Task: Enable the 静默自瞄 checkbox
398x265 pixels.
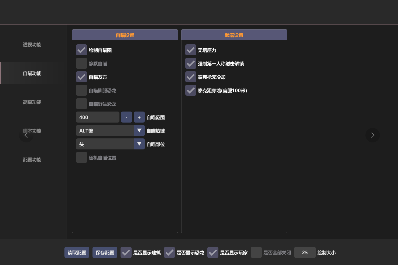Action: (81, 63)
